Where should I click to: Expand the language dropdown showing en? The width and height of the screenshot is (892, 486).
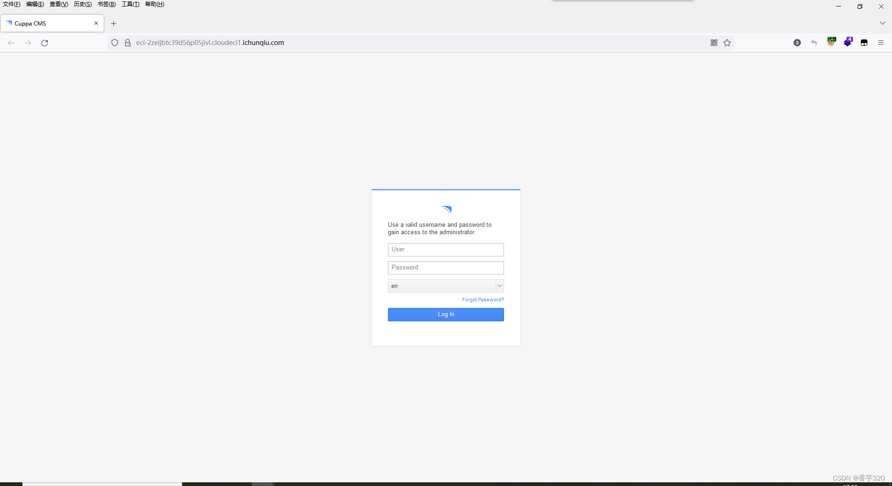click(x=446, y=286)
